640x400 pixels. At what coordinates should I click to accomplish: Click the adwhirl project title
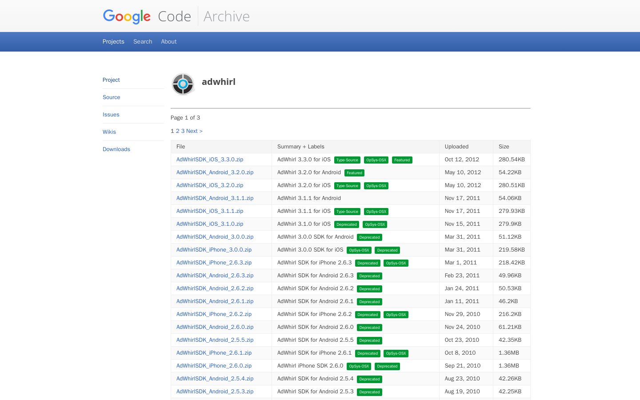tap(219, 82)
